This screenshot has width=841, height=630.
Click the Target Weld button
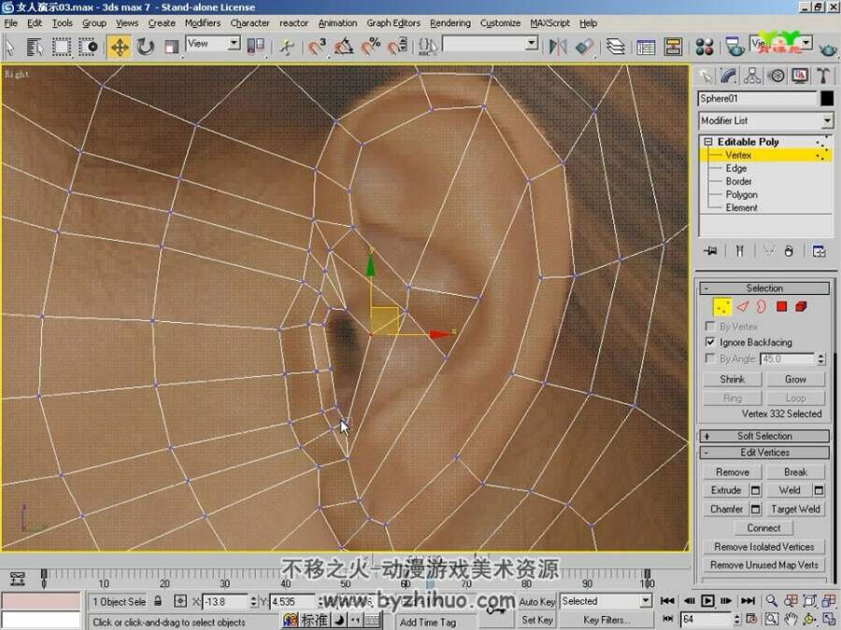click(x=795, y=509)
